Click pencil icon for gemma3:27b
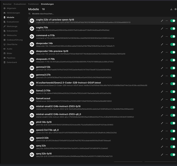 pos(162,76)
